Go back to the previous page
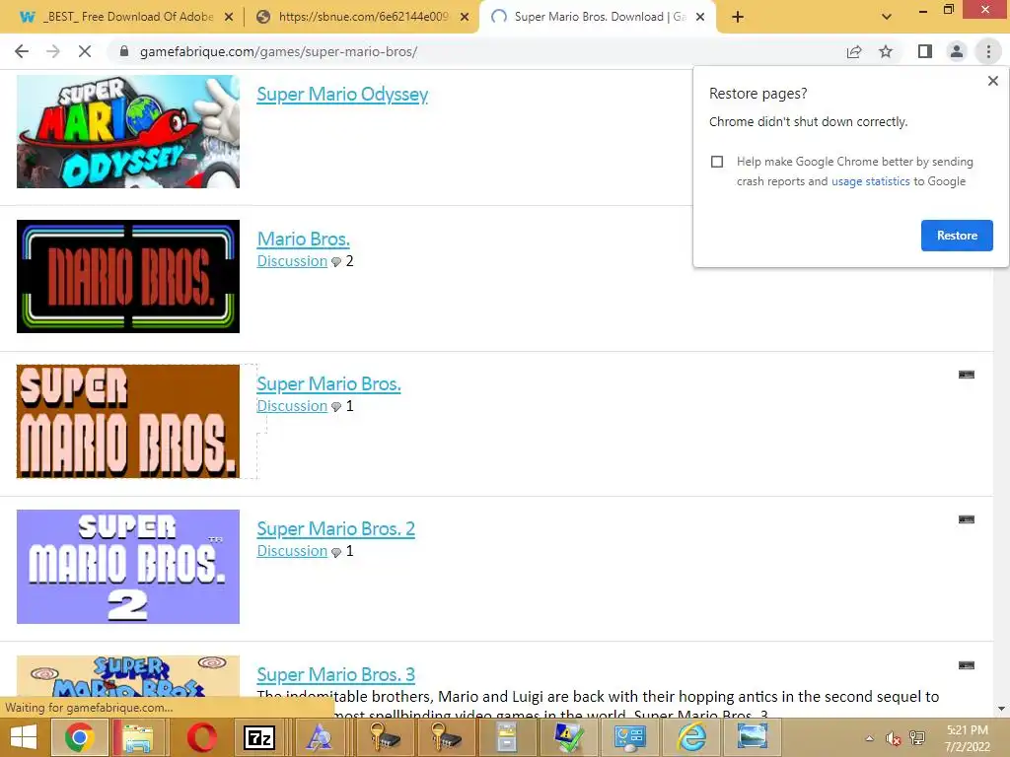Viewport: 1010px width, 757px height. click(x=22, y=51)
